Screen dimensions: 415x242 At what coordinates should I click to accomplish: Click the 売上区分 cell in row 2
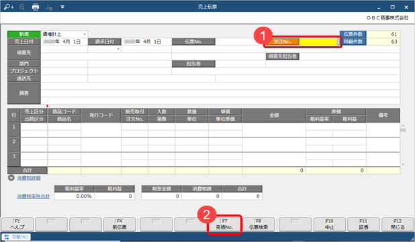34,141
